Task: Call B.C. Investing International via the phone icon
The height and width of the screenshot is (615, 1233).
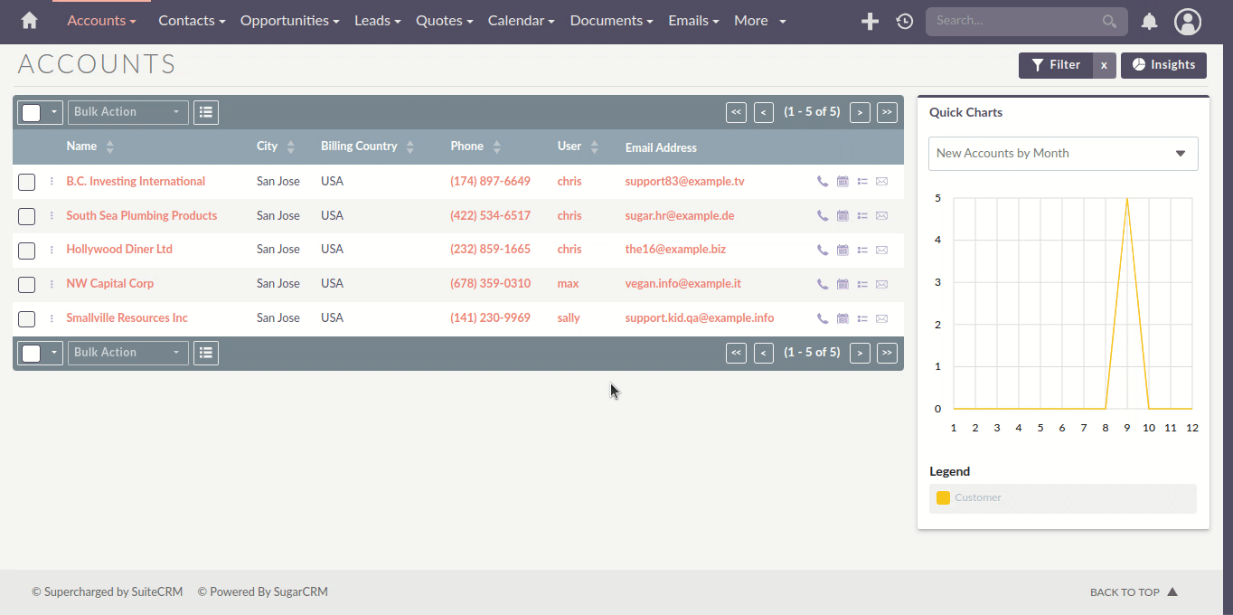Action: coord(822,180)
